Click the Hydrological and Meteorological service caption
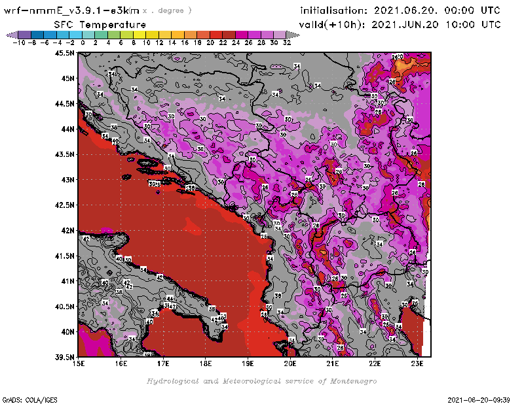This screenshot has height=404, width=524. pos(261,380)
